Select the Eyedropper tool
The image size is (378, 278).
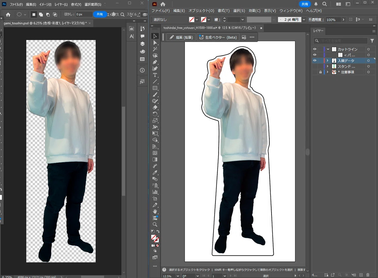pyautogui.click(x=155, y=173)
